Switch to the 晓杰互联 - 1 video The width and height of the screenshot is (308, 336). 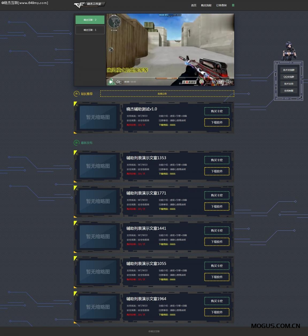[90, 30]
